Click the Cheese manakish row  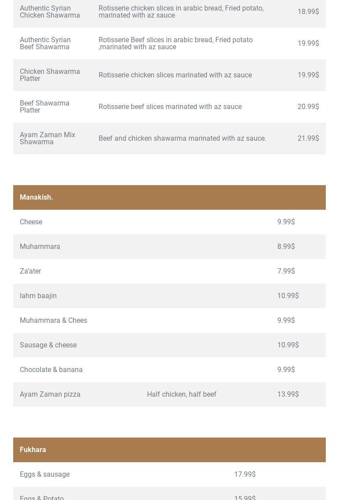coord(31,222)
